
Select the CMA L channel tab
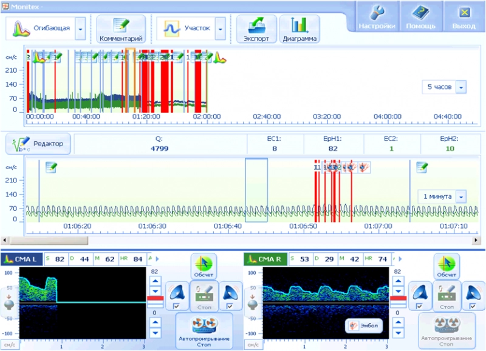pos(21,259)
